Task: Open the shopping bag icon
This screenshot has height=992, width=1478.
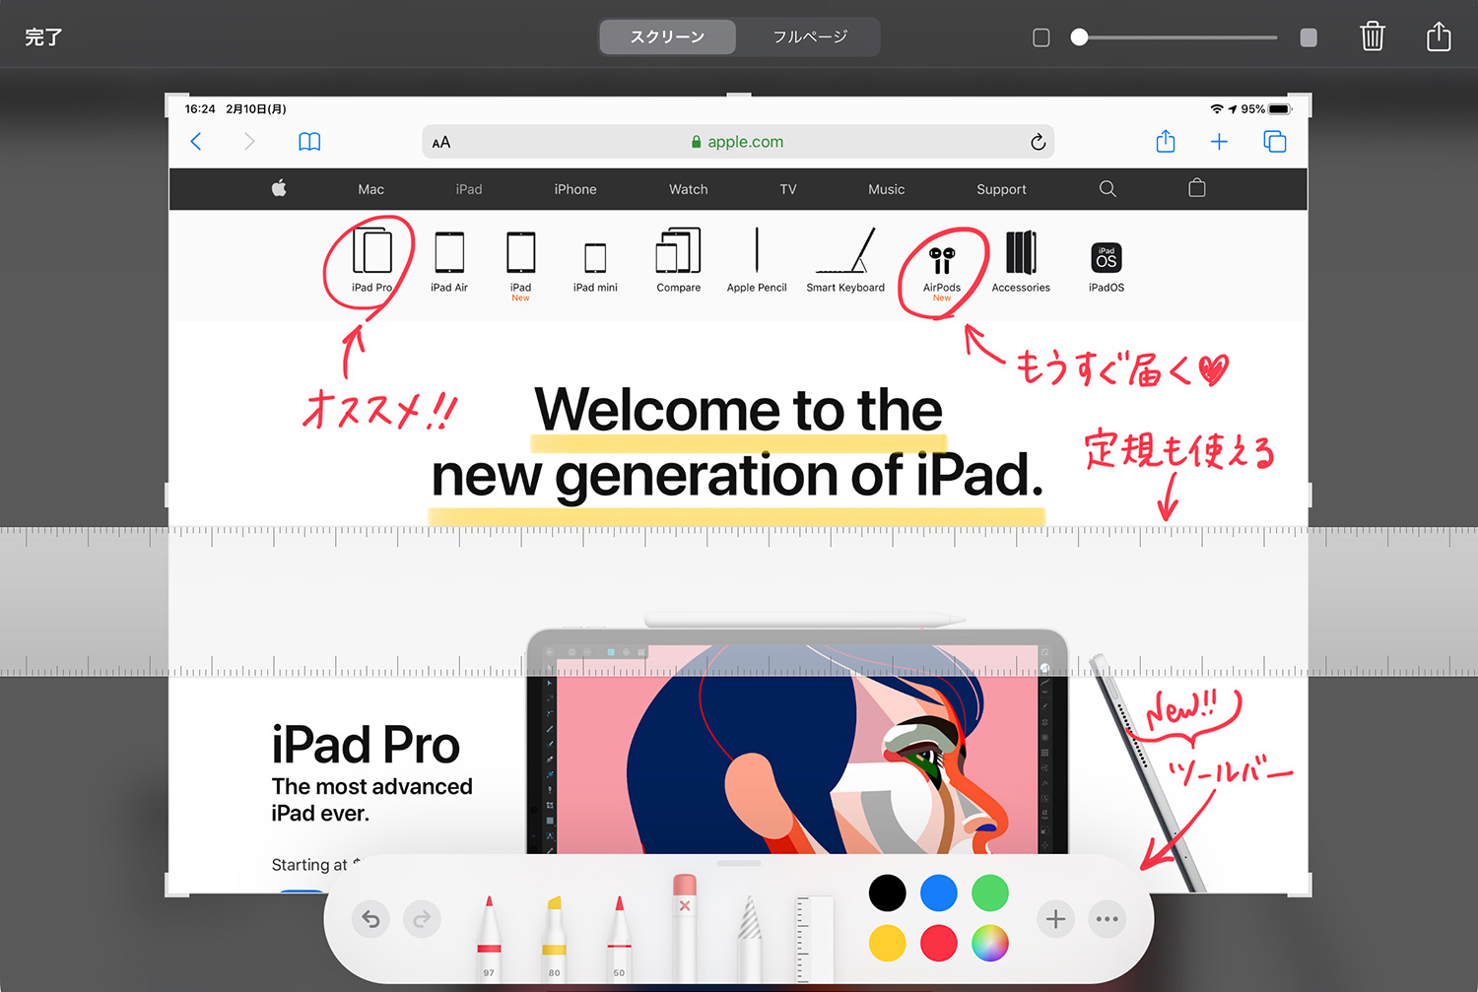Action: click(1197, 187)
